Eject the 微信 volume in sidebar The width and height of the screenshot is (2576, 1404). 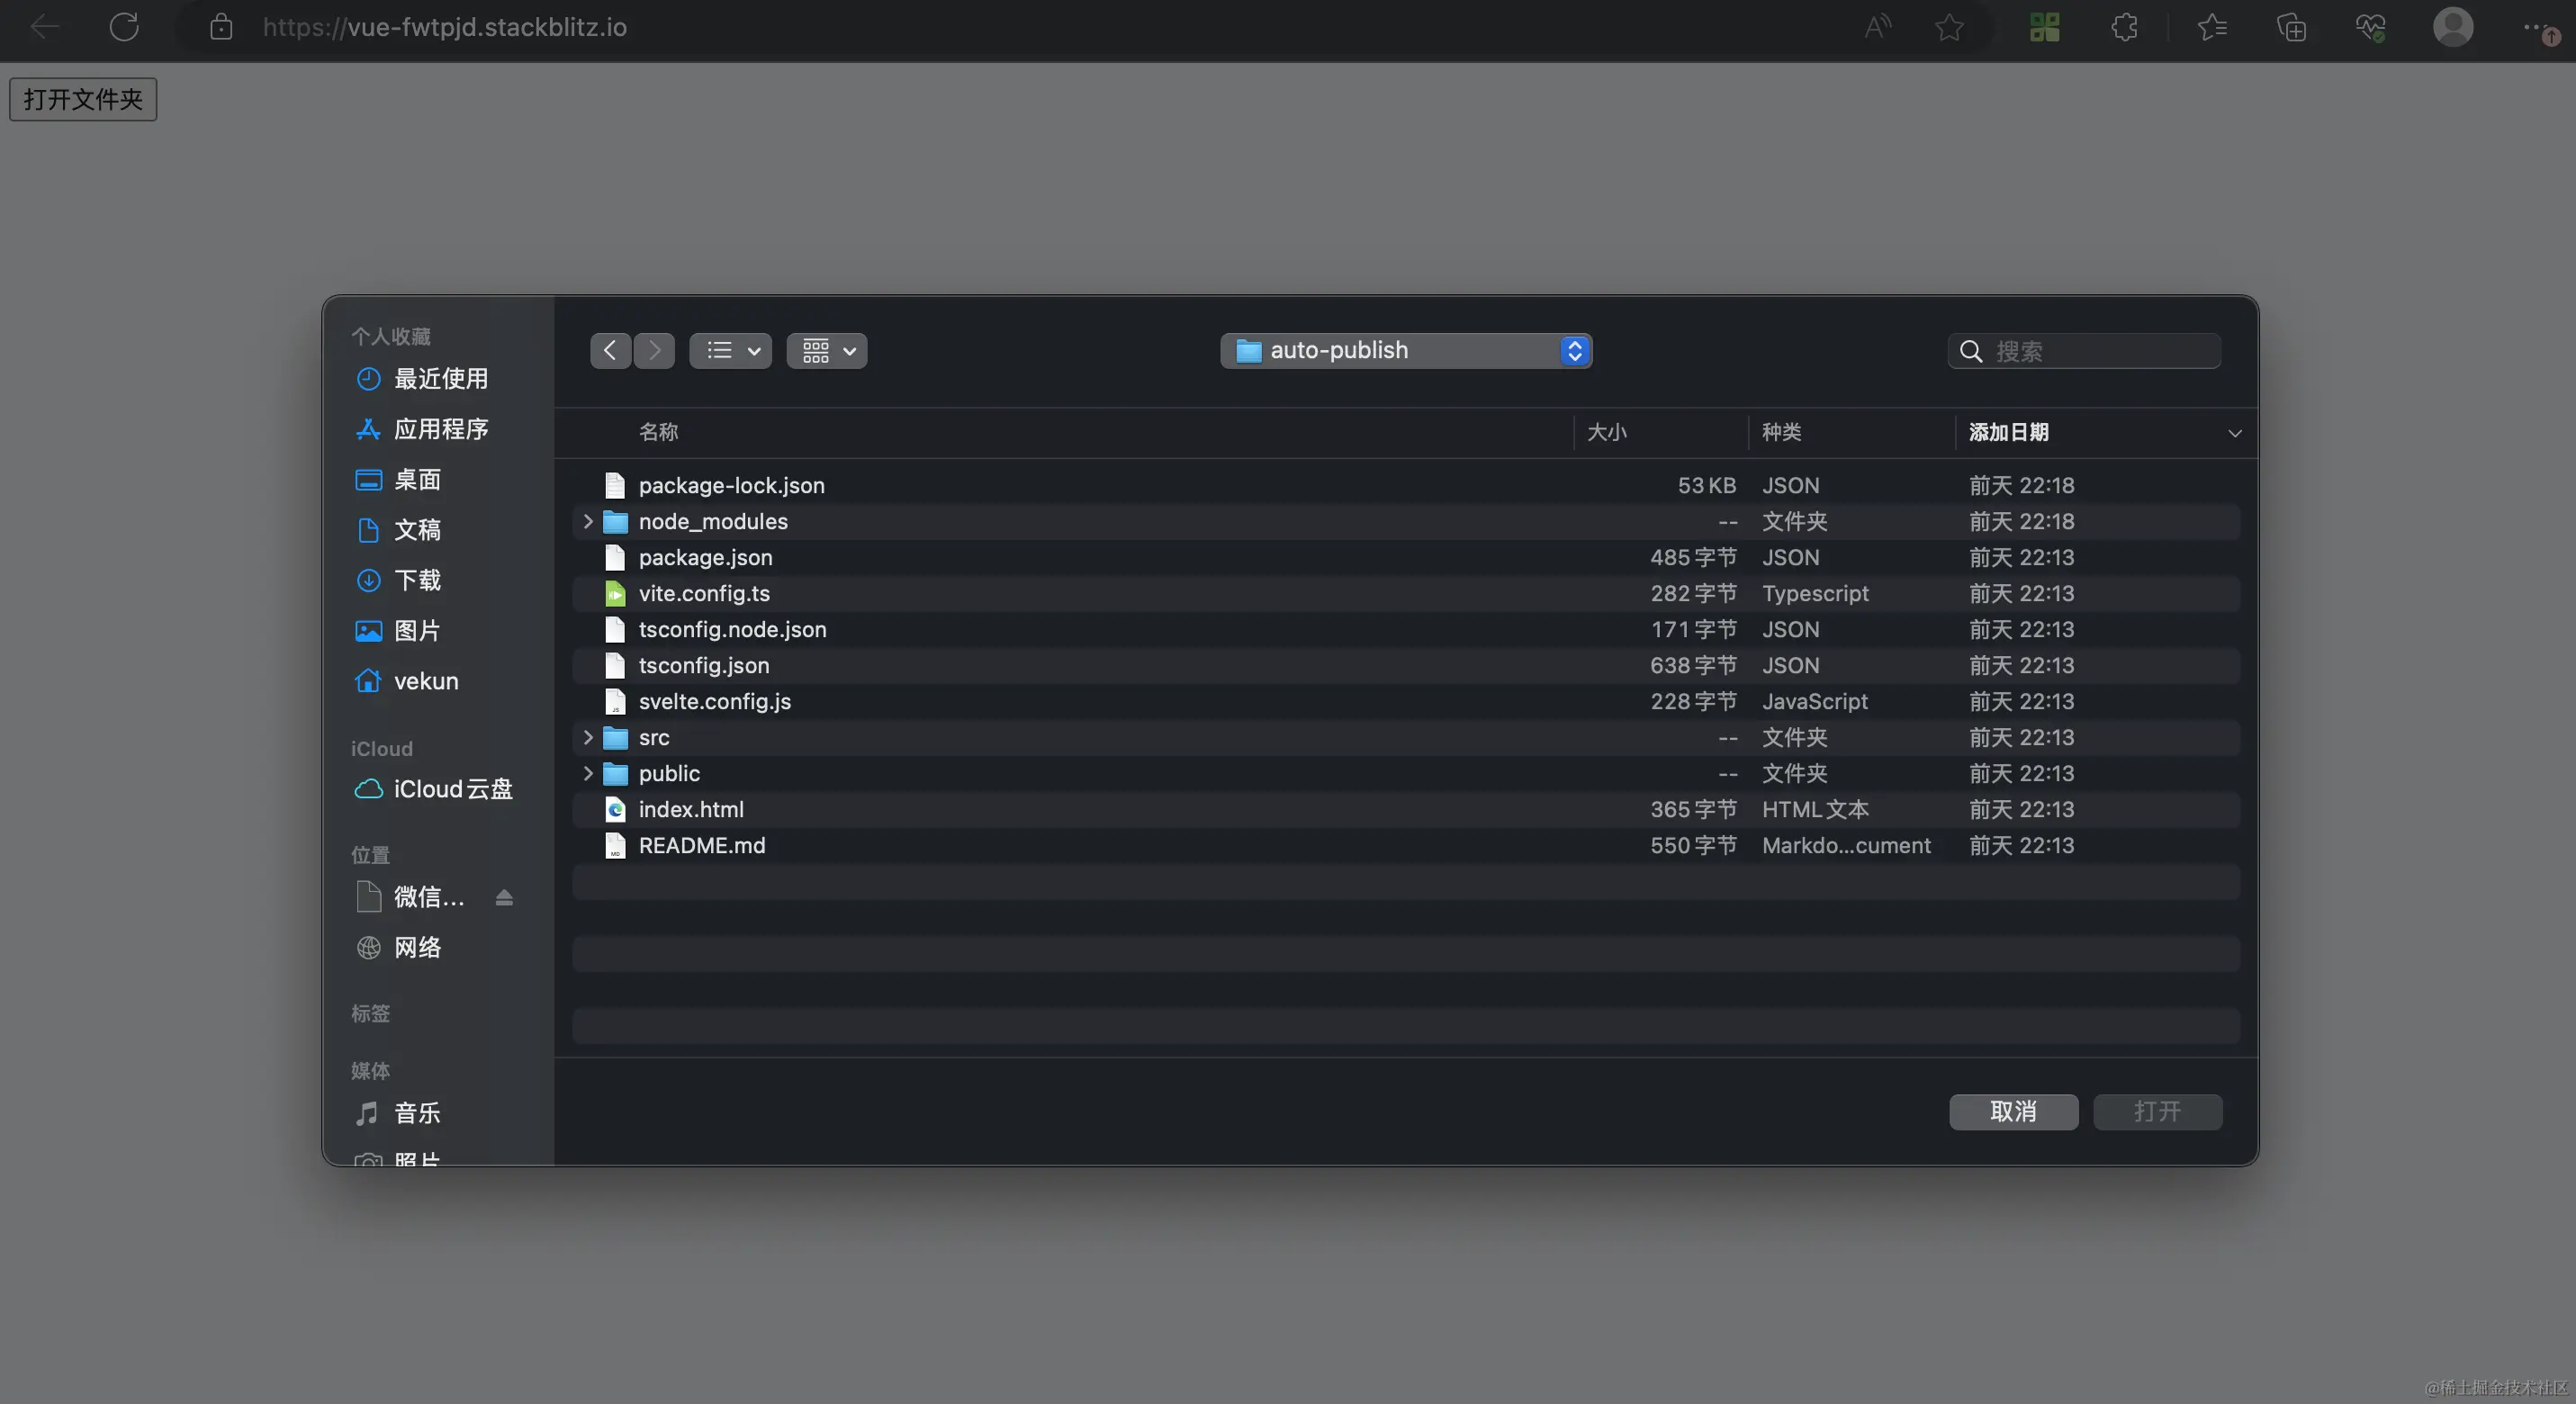tap(504, 898)
